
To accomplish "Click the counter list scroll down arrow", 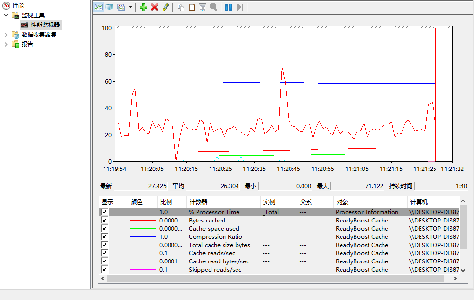I will pos(463,271).
